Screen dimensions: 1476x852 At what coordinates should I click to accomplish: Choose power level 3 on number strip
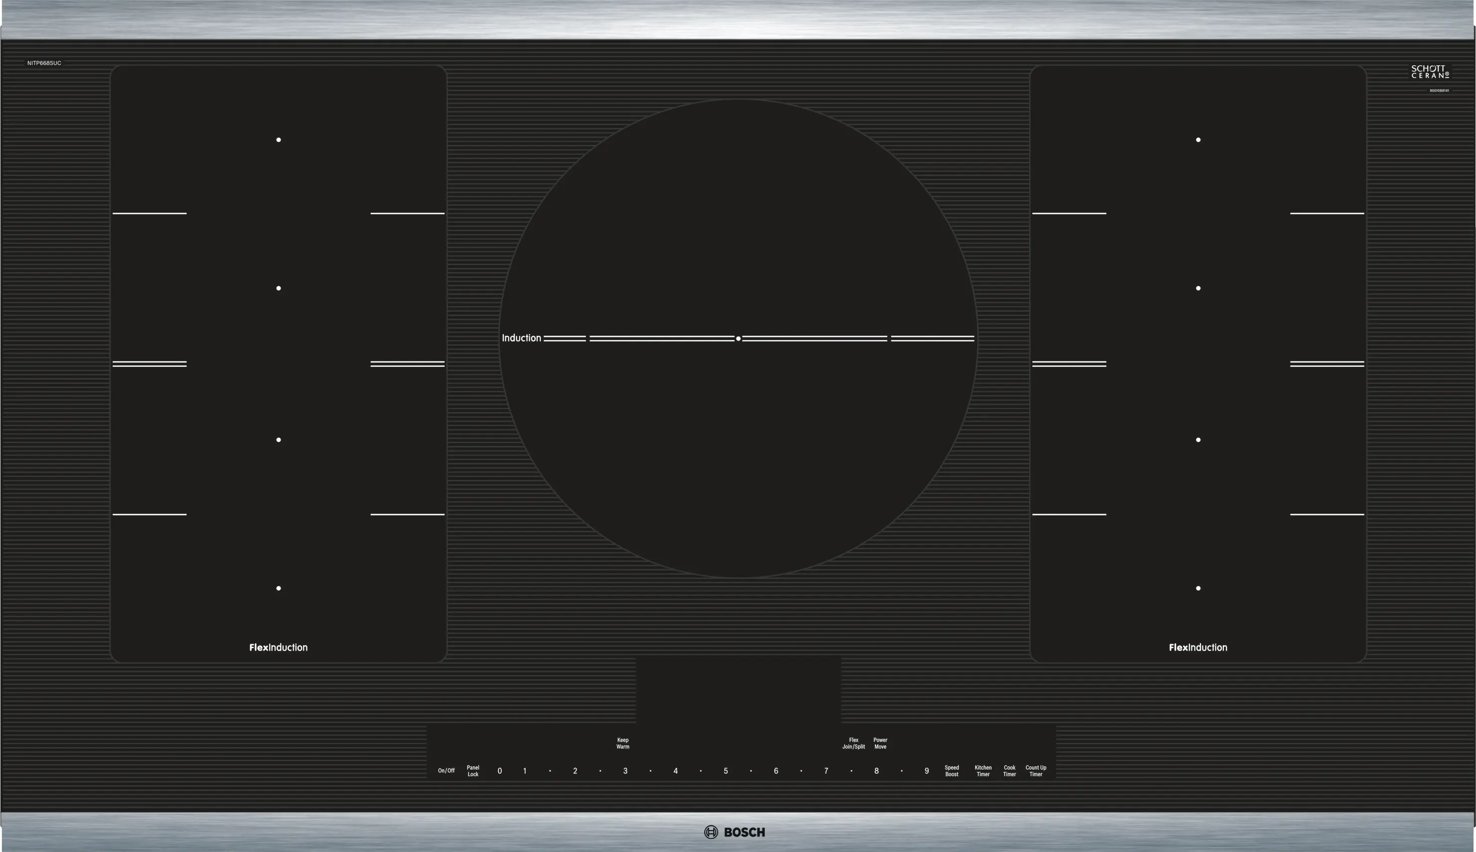(x=625, y=771)
